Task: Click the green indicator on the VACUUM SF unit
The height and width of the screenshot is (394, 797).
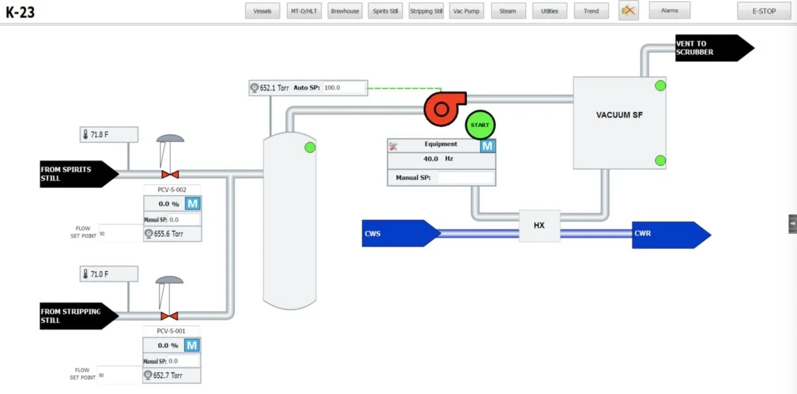Action: point(660,85)
